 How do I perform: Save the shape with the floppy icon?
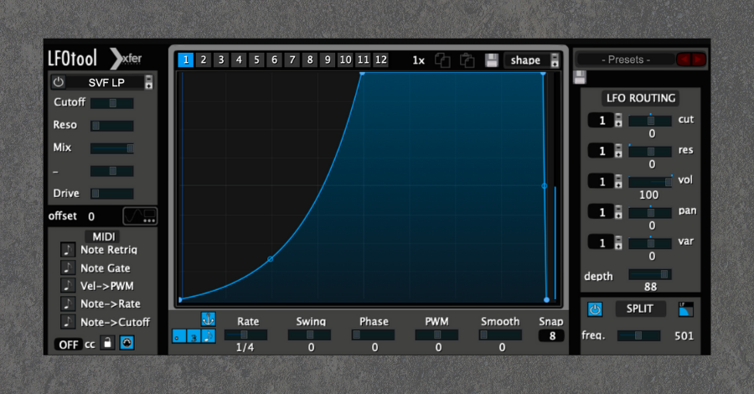tap(492, 60)
